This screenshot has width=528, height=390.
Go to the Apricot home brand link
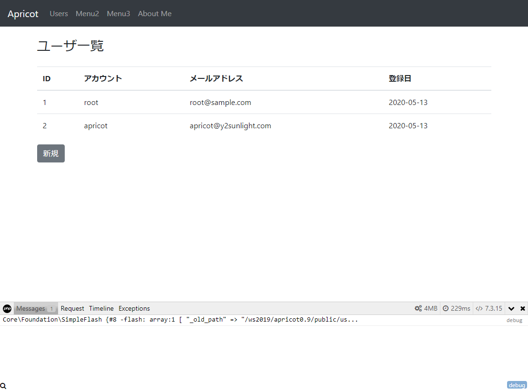point(23,14)
